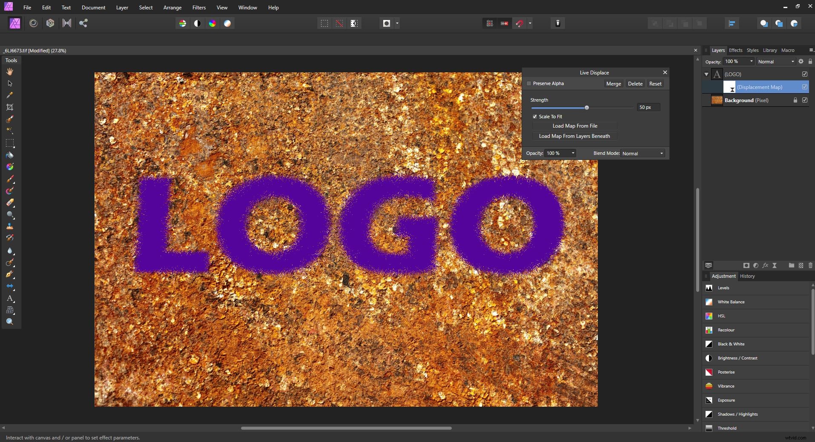This screenshot has height=442, width=815.
Task: Select the Paint Brush tool
Action: point(10,179)
